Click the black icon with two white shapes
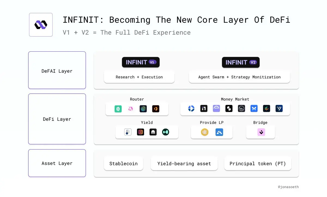This screenshot has height=197, width=327. click(x=229, y=109)
